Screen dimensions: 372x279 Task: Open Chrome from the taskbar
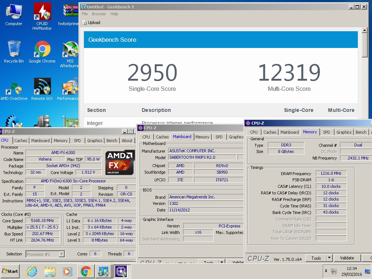click(86, 271)
